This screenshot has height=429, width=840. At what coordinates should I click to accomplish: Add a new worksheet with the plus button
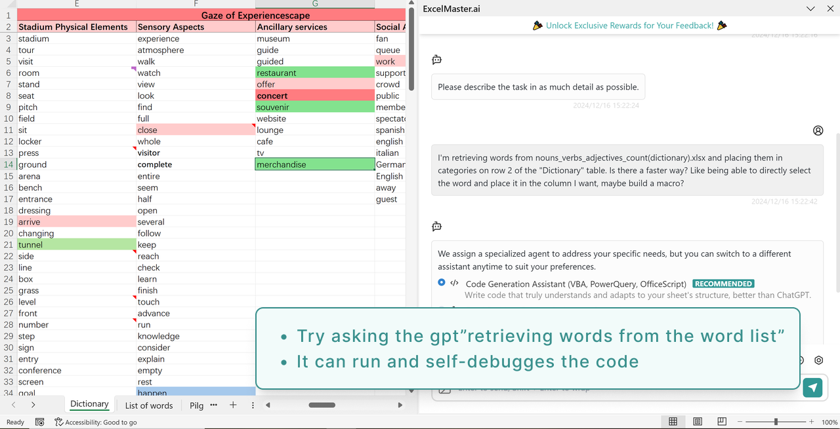(x=232, y=405)
